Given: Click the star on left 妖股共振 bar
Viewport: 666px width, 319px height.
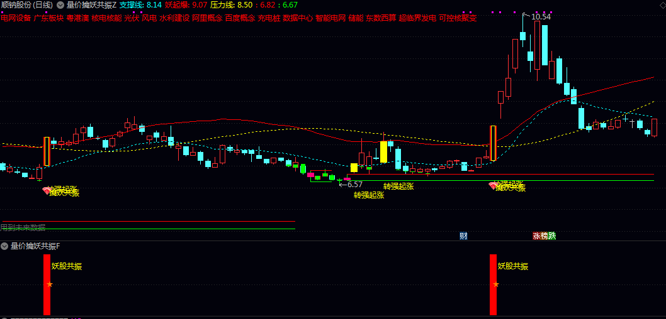Looking at the screenshot, I should tap(50, 284).
